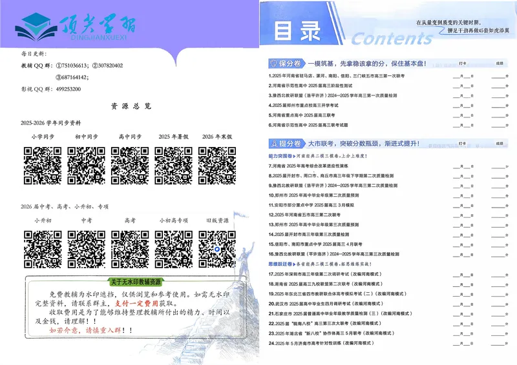517x365 pixels.
Task: Click the 打卡 date blank for entry 1
Action: coord(463,76)
